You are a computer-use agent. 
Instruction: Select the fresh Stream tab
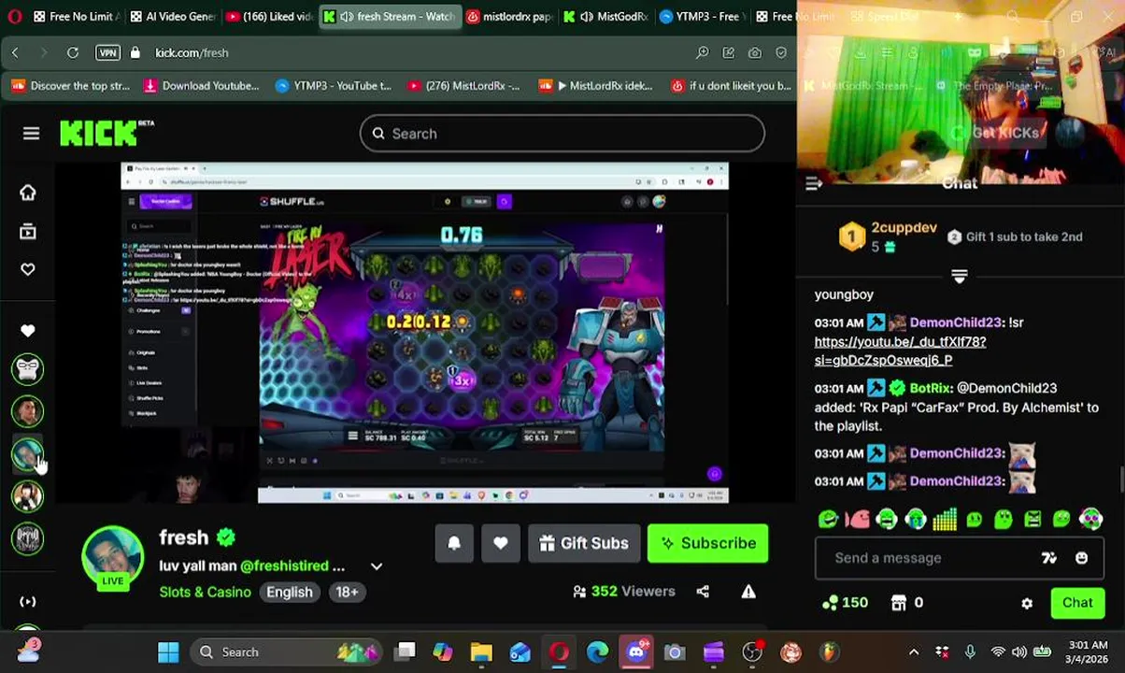[391, 17]
